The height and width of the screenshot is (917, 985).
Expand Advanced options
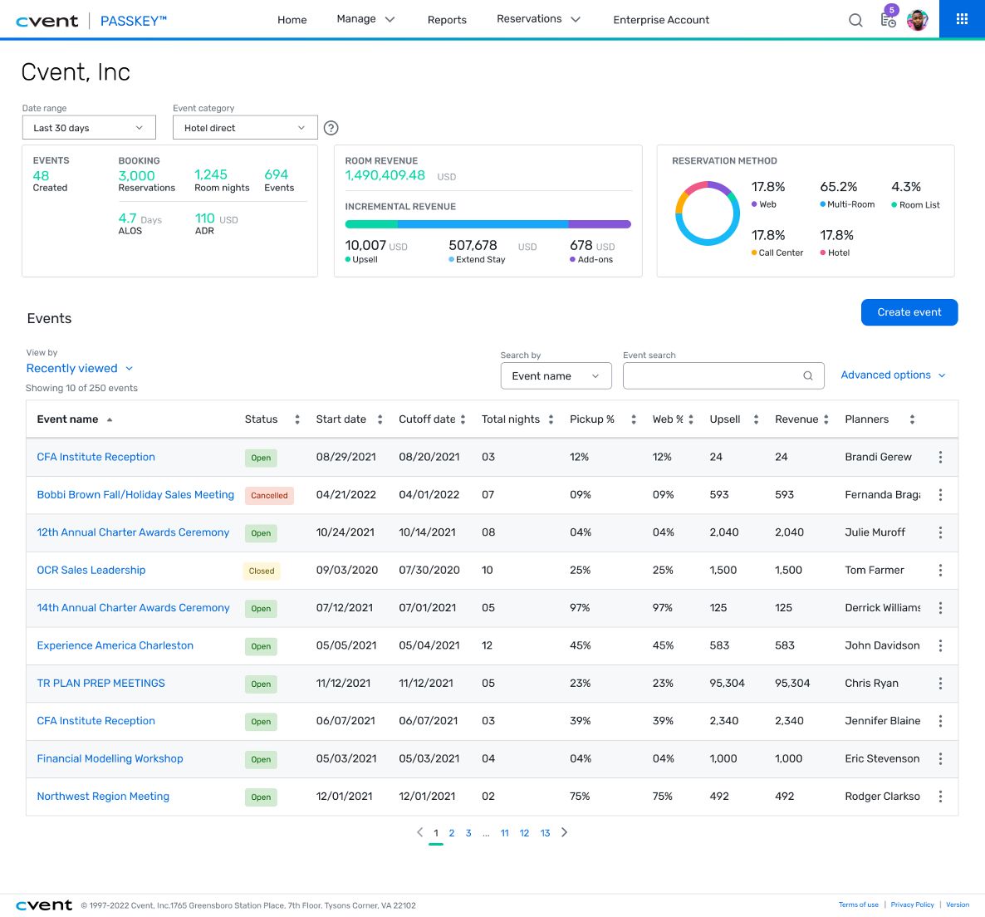click(x=893, y=375)
